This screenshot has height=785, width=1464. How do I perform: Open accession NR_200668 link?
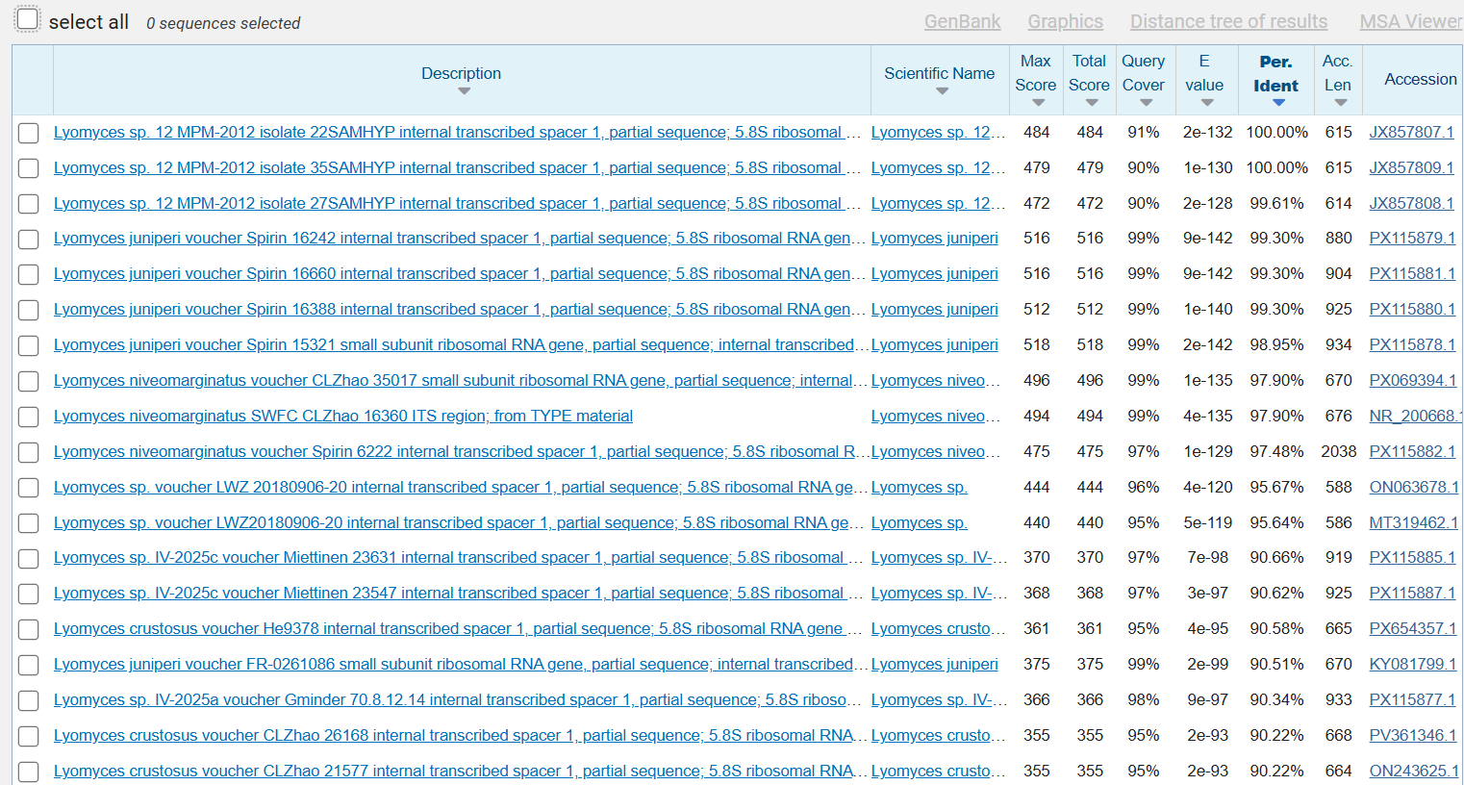point(1414,416)
